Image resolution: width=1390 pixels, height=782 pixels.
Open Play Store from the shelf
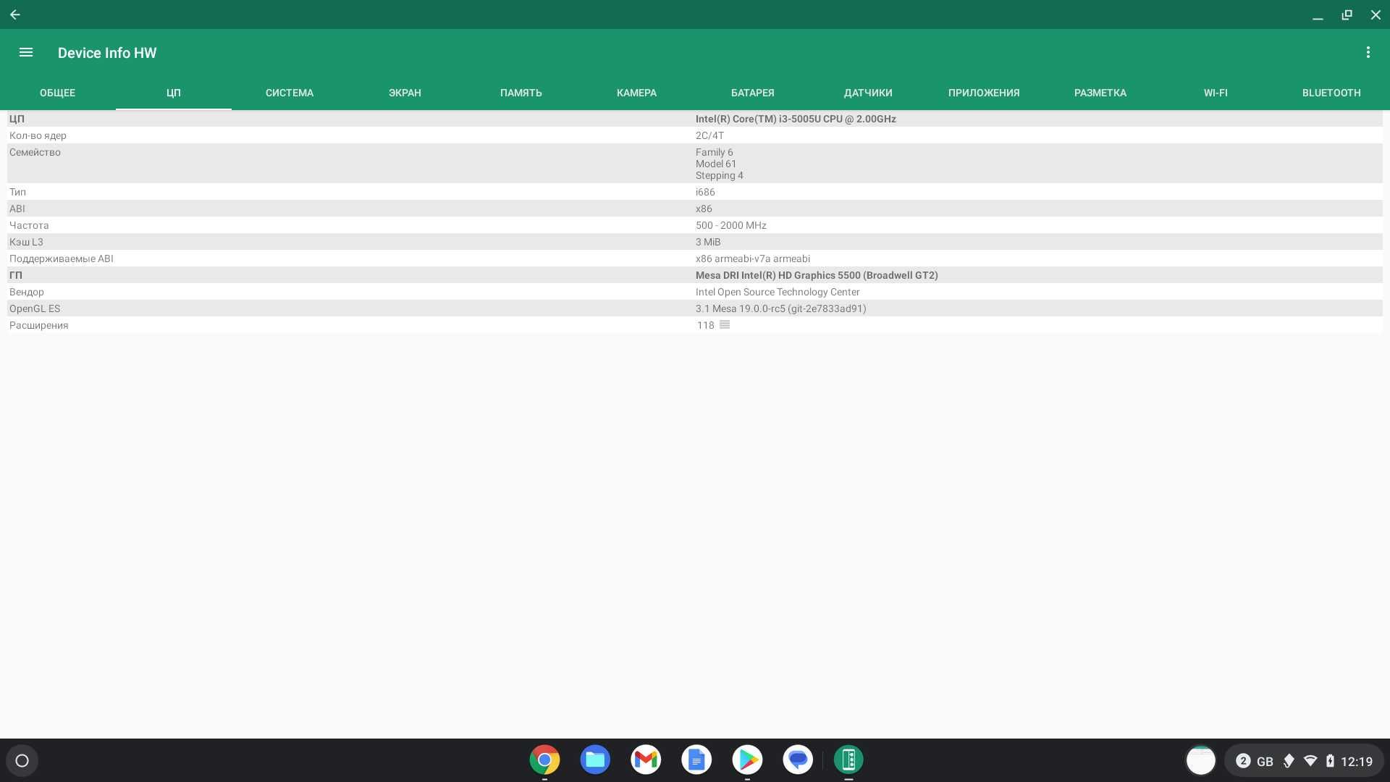tap(747, 760)
